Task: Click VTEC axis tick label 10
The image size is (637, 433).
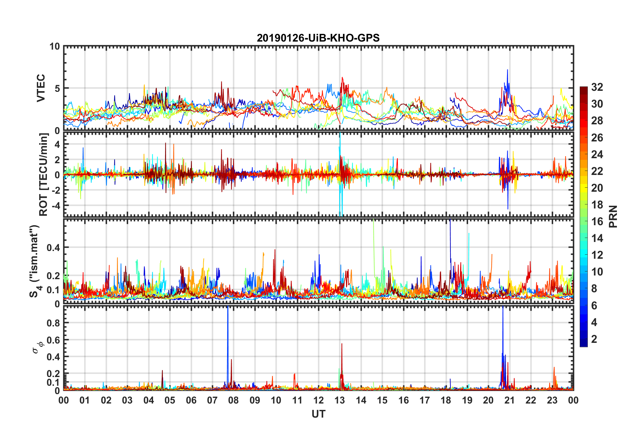Action: click(x=55, y=46)
